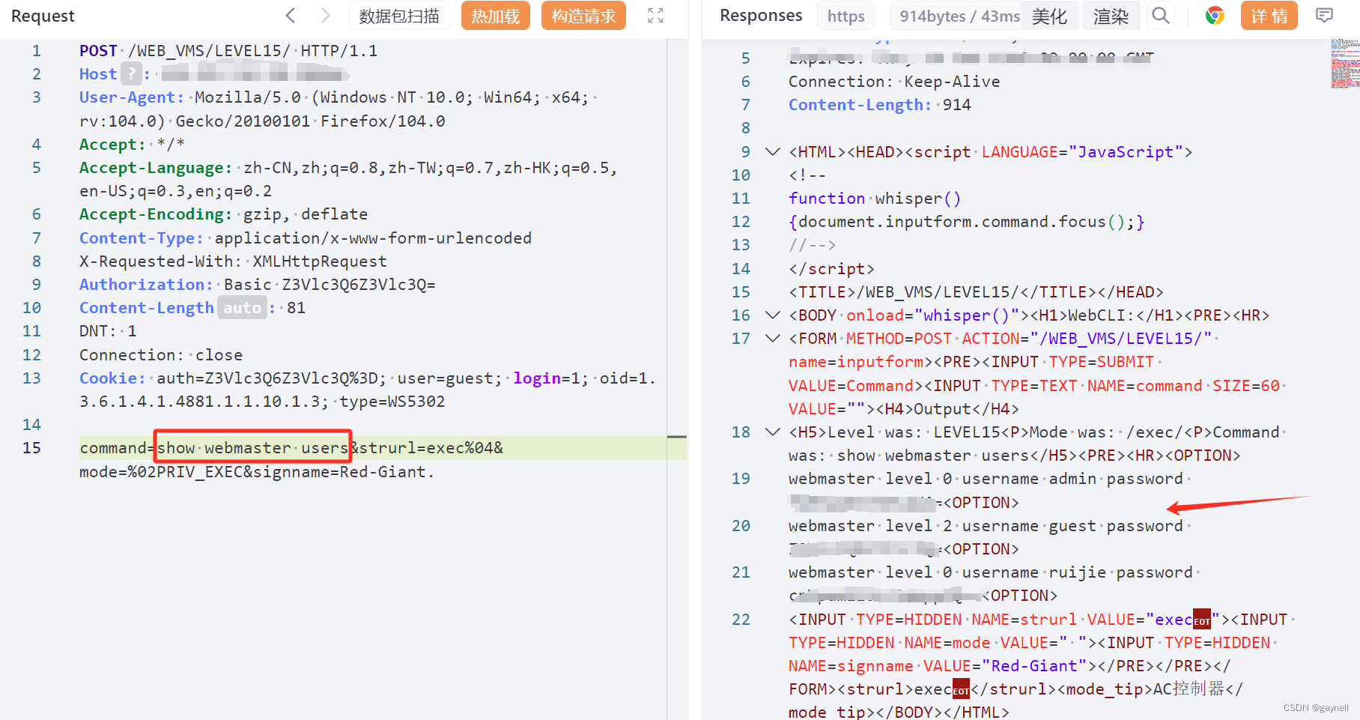The width and height of the screenshot is (1360, 720).
Task: Click X-Requested-With: XMLHttpRequest line
Action: click(x=233, y=261)
